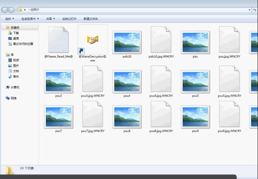This screenshot has height=179, width=258.
Task: Select the psu9 image thumbnail
Action: pyautogui.click(x=195, y=117)
